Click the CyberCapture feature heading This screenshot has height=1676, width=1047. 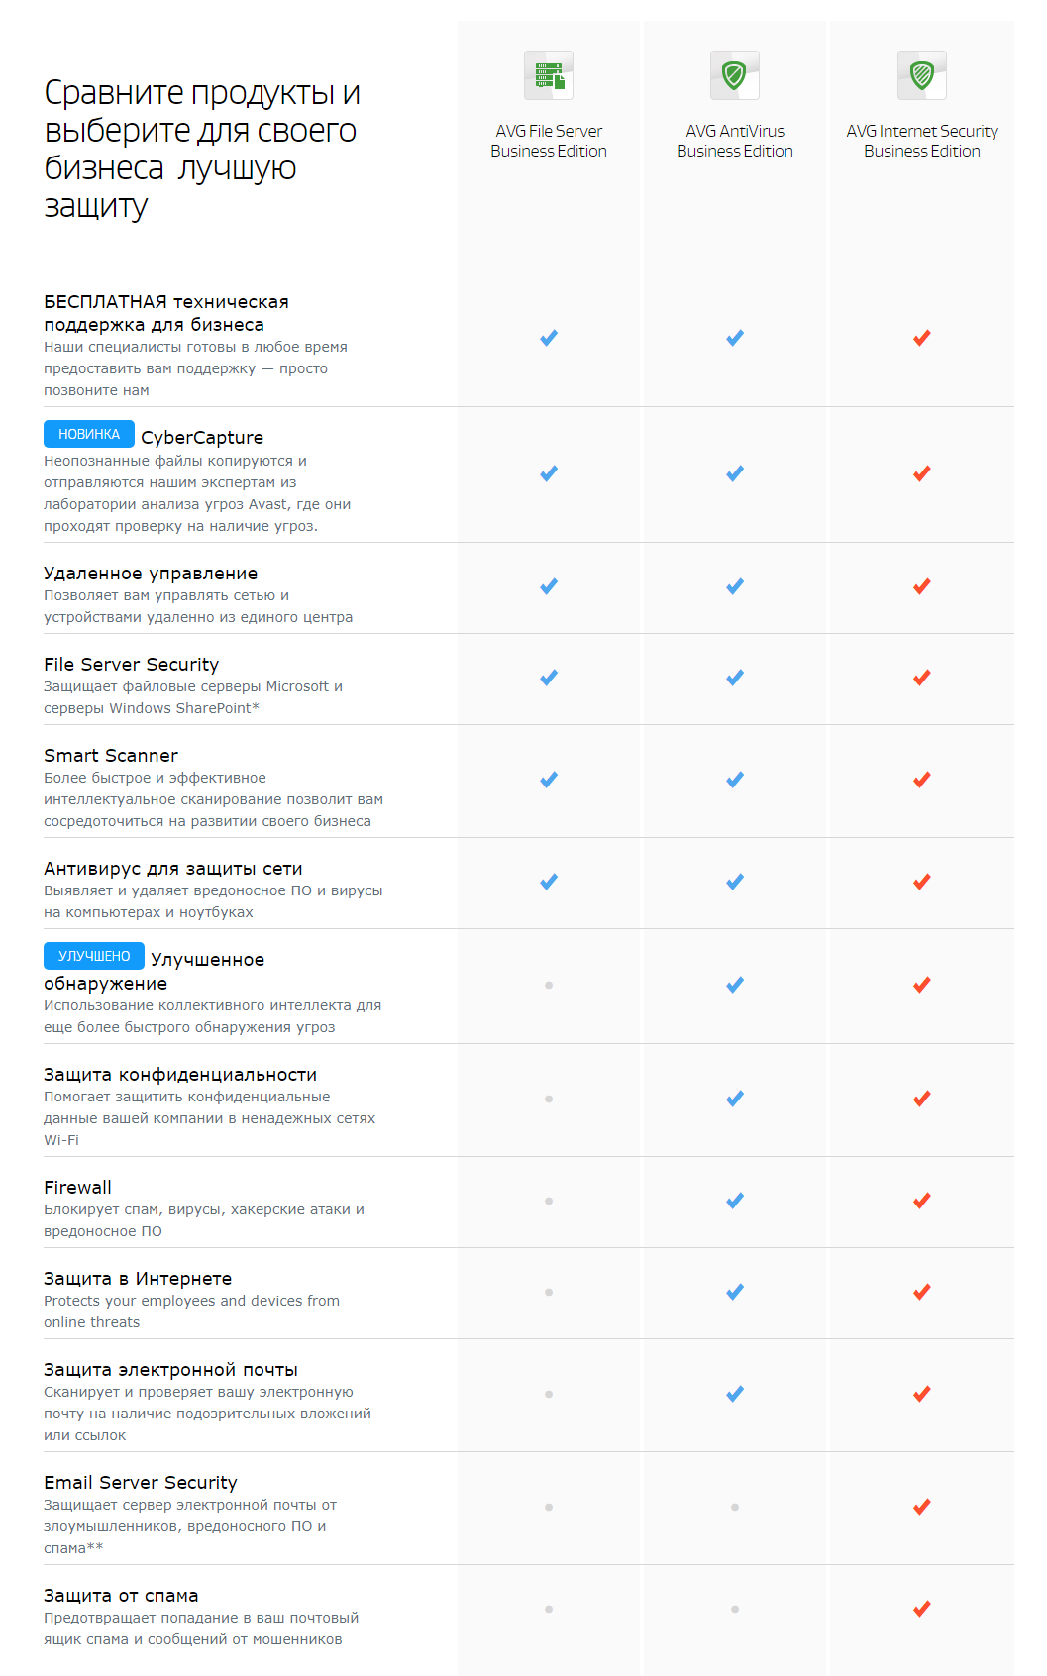(x=202, y=438)
